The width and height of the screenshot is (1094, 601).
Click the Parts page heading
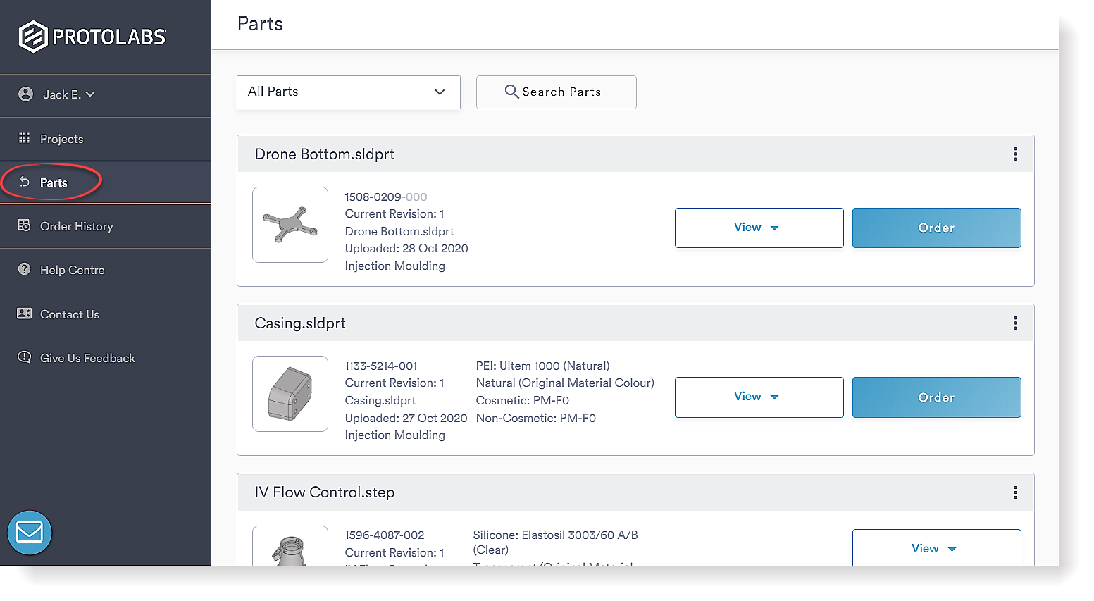[x=260, y=24]
